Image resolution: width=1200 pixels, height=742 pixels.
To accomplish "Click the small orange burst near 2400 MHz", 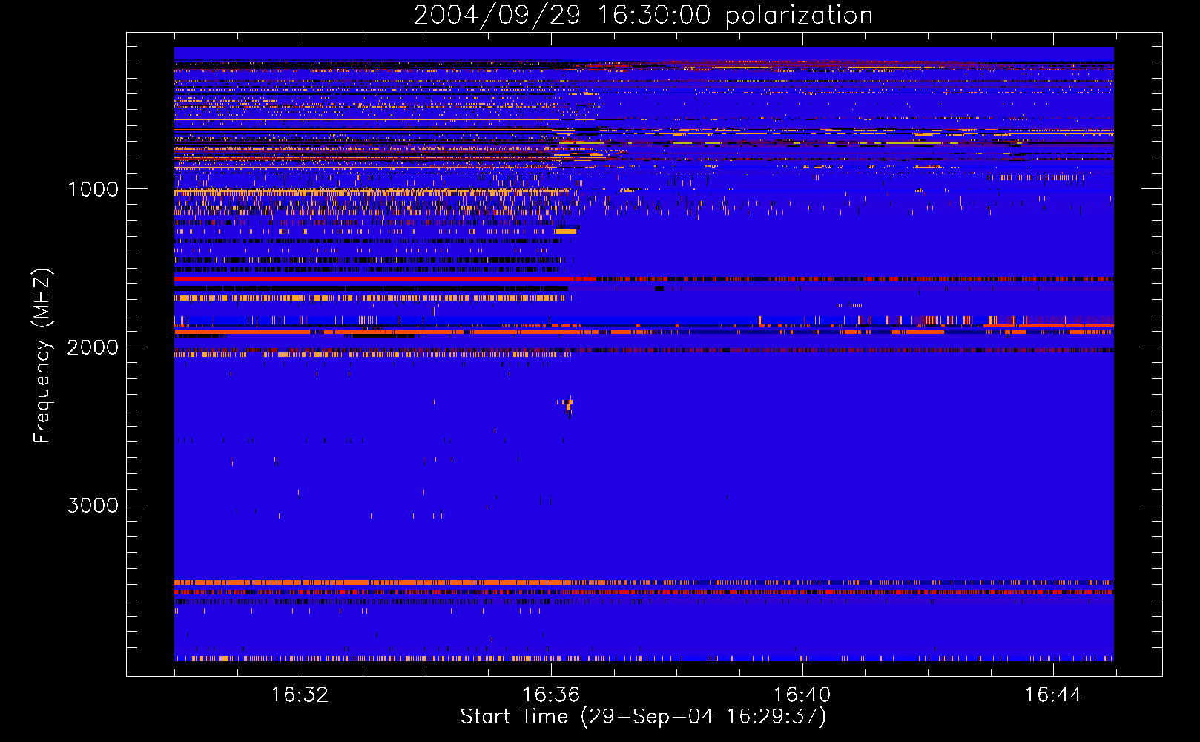I will (569, 406).
